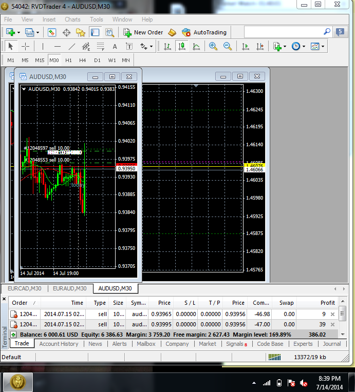Select the Fibonacci Retracement tool
Viewport: 355px width, 392px height.
tap(100, 47)
